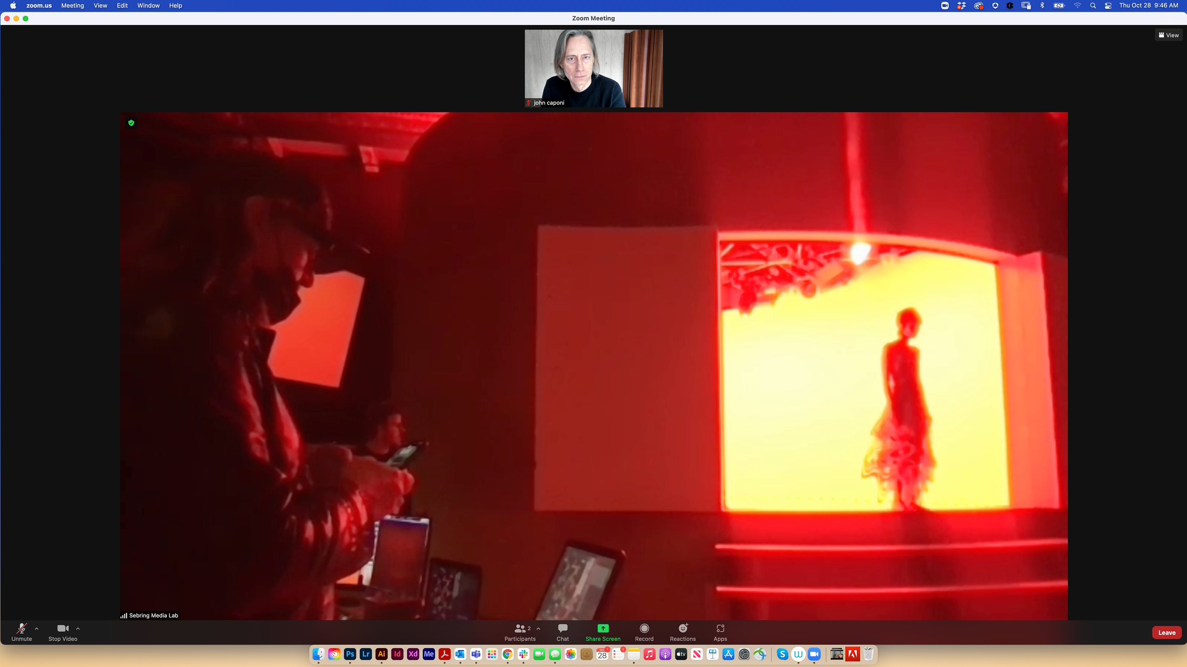Viewport: 1187px width, 667px height.
Task: Expand audio options arrow next to Unmute
Action: (36, 628)
